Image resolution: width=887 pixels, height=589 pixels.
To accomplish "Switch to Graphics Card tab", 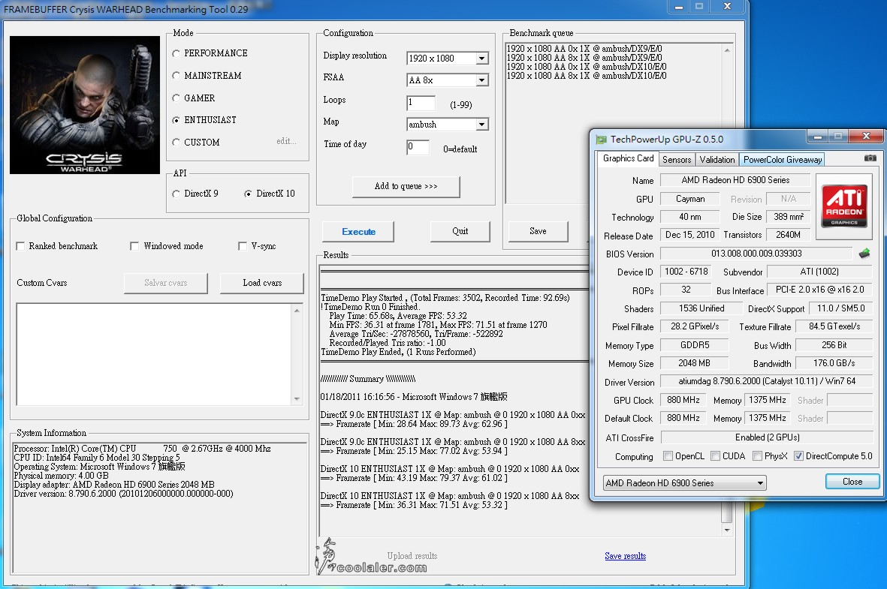I will [628, 159].
